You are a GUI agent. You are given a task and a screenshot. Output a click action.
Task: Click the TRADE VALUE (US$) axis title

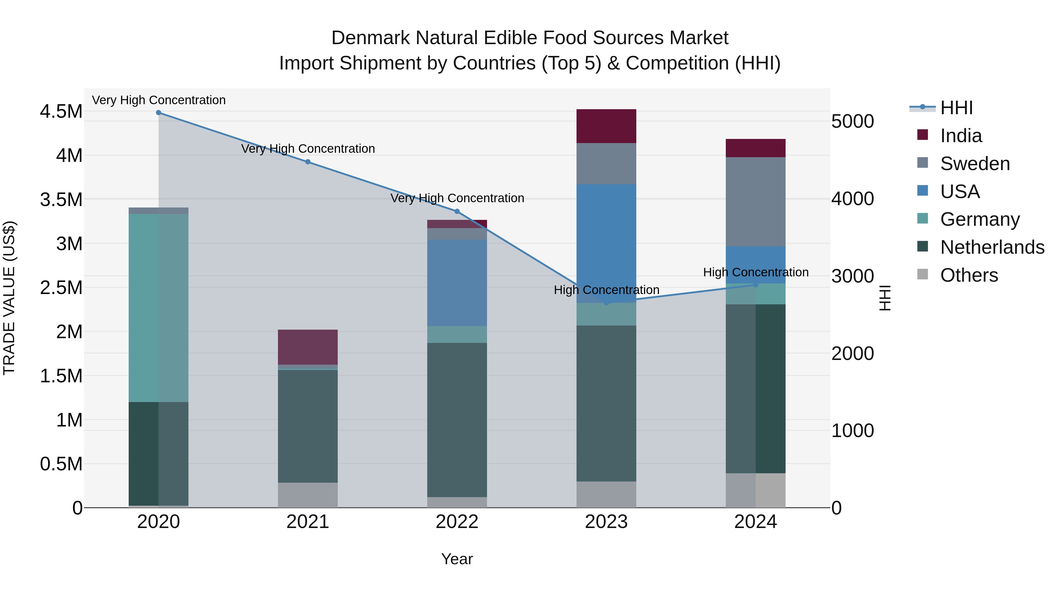click(9, 298)
